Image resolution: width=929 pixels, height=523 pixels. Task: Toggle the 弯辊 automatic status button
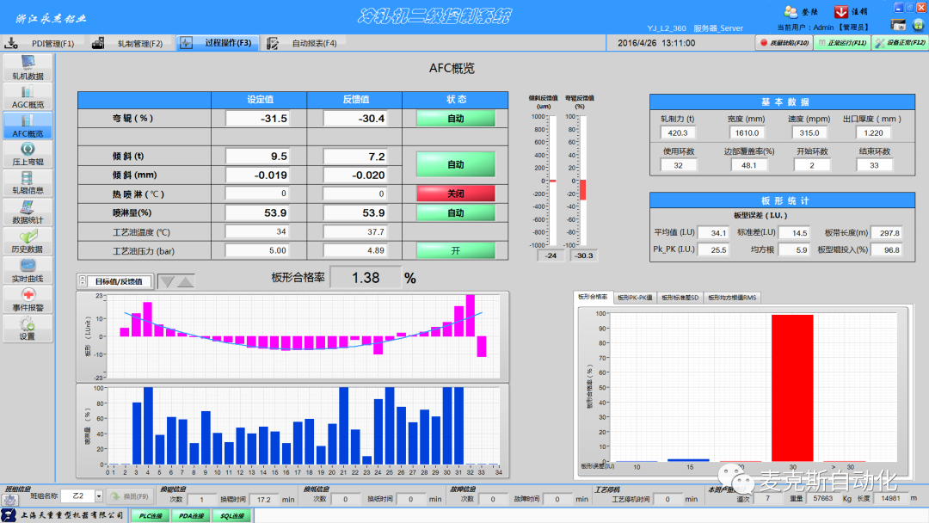coord(455,119)
